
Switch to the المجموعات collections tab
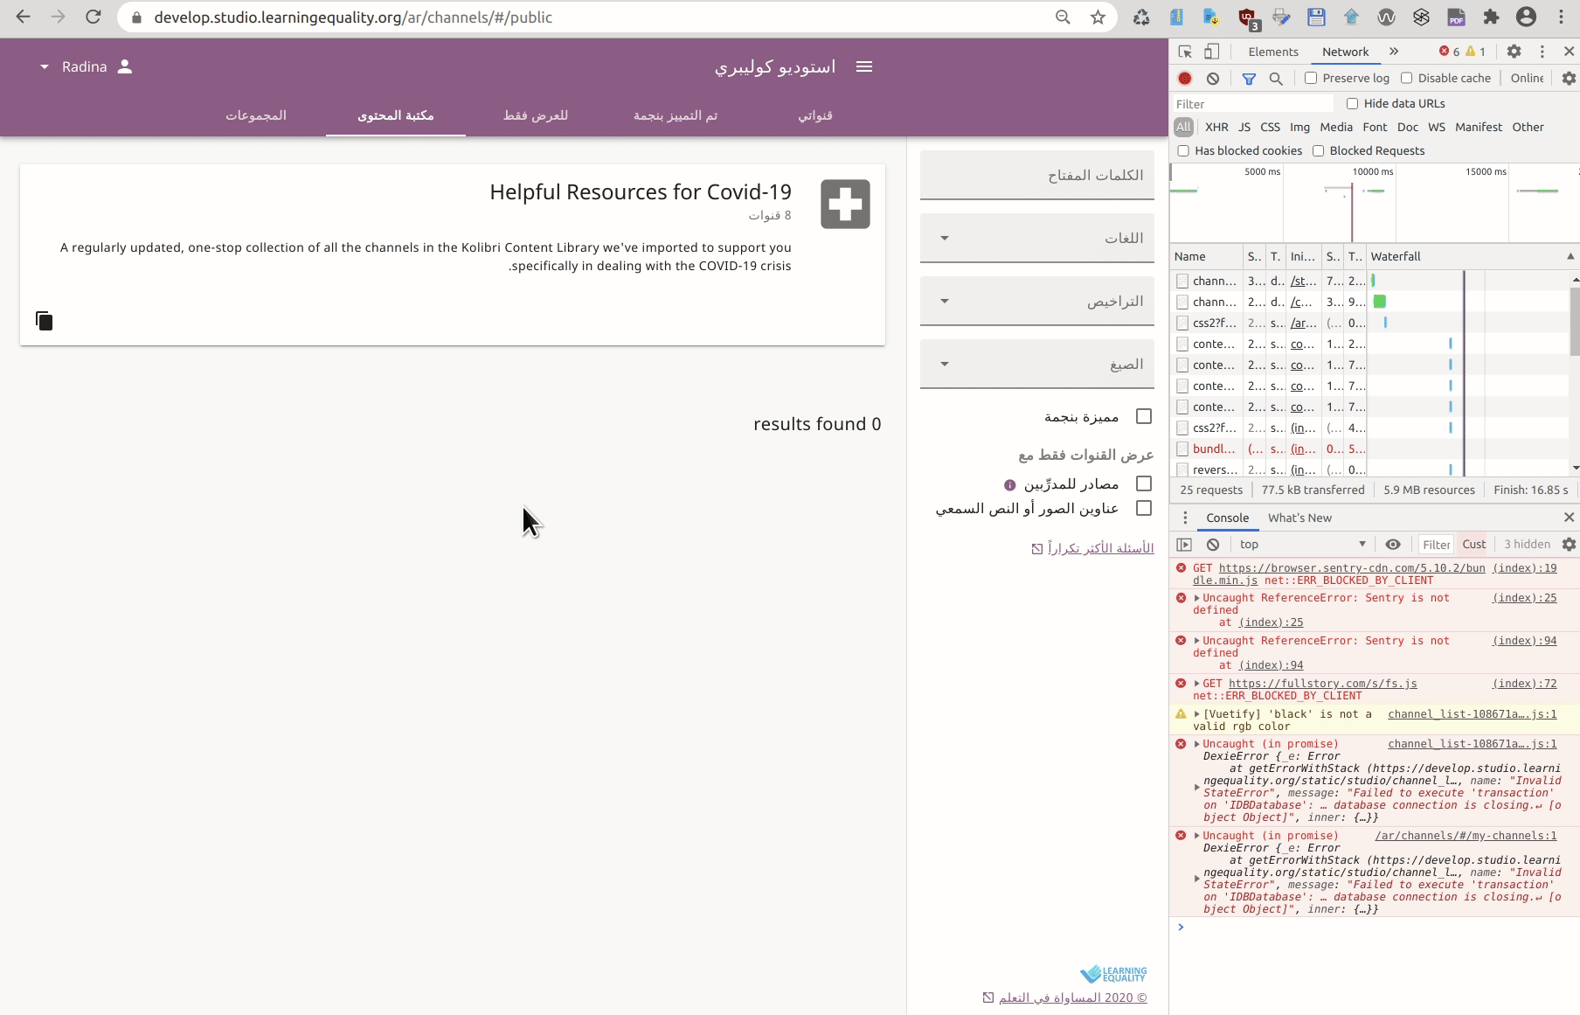(x=256, y=115)
